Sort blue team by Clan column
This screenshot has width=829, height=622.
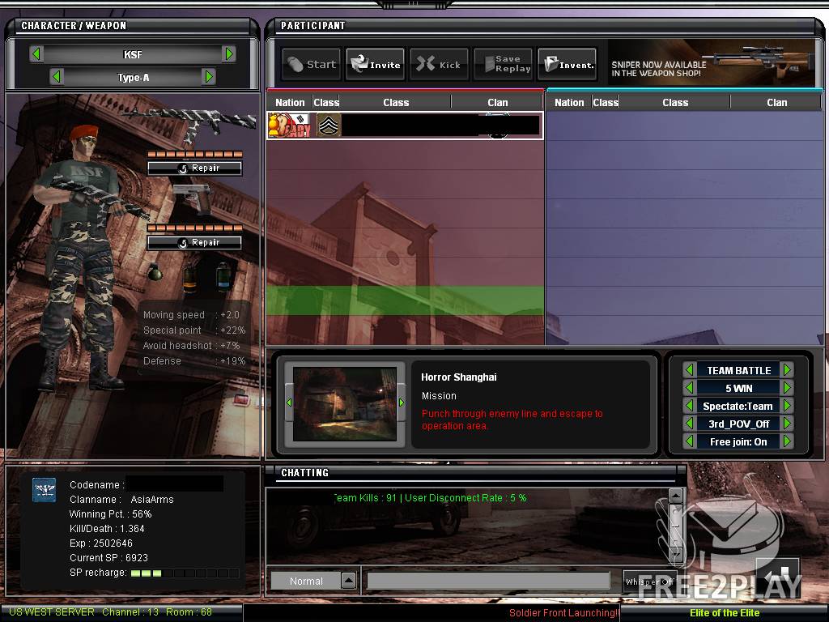(x=776, y=103)
